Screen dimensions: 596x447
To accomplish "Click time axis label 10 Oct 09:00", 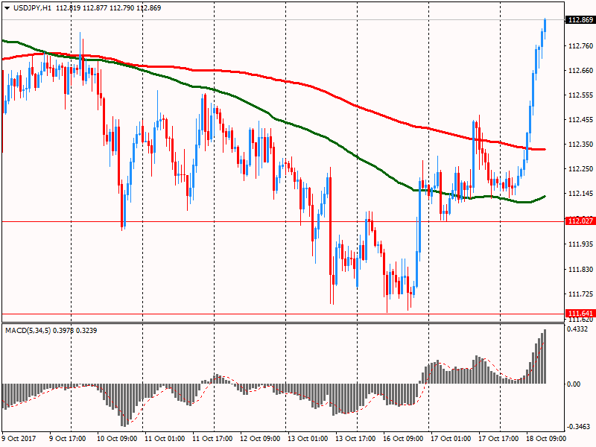I will click(117, 439).
